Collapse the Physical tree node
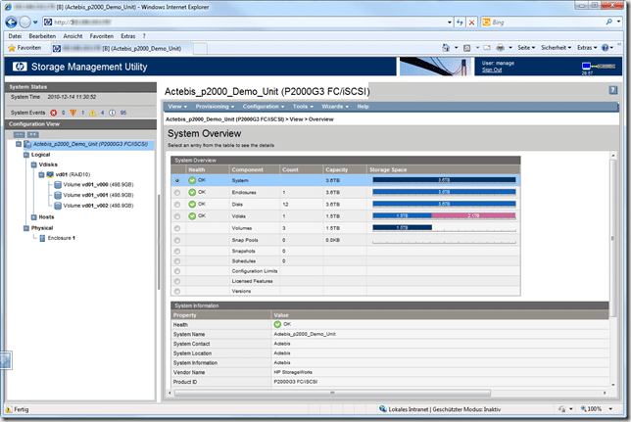631x422 pixels. tap(26, 228)
